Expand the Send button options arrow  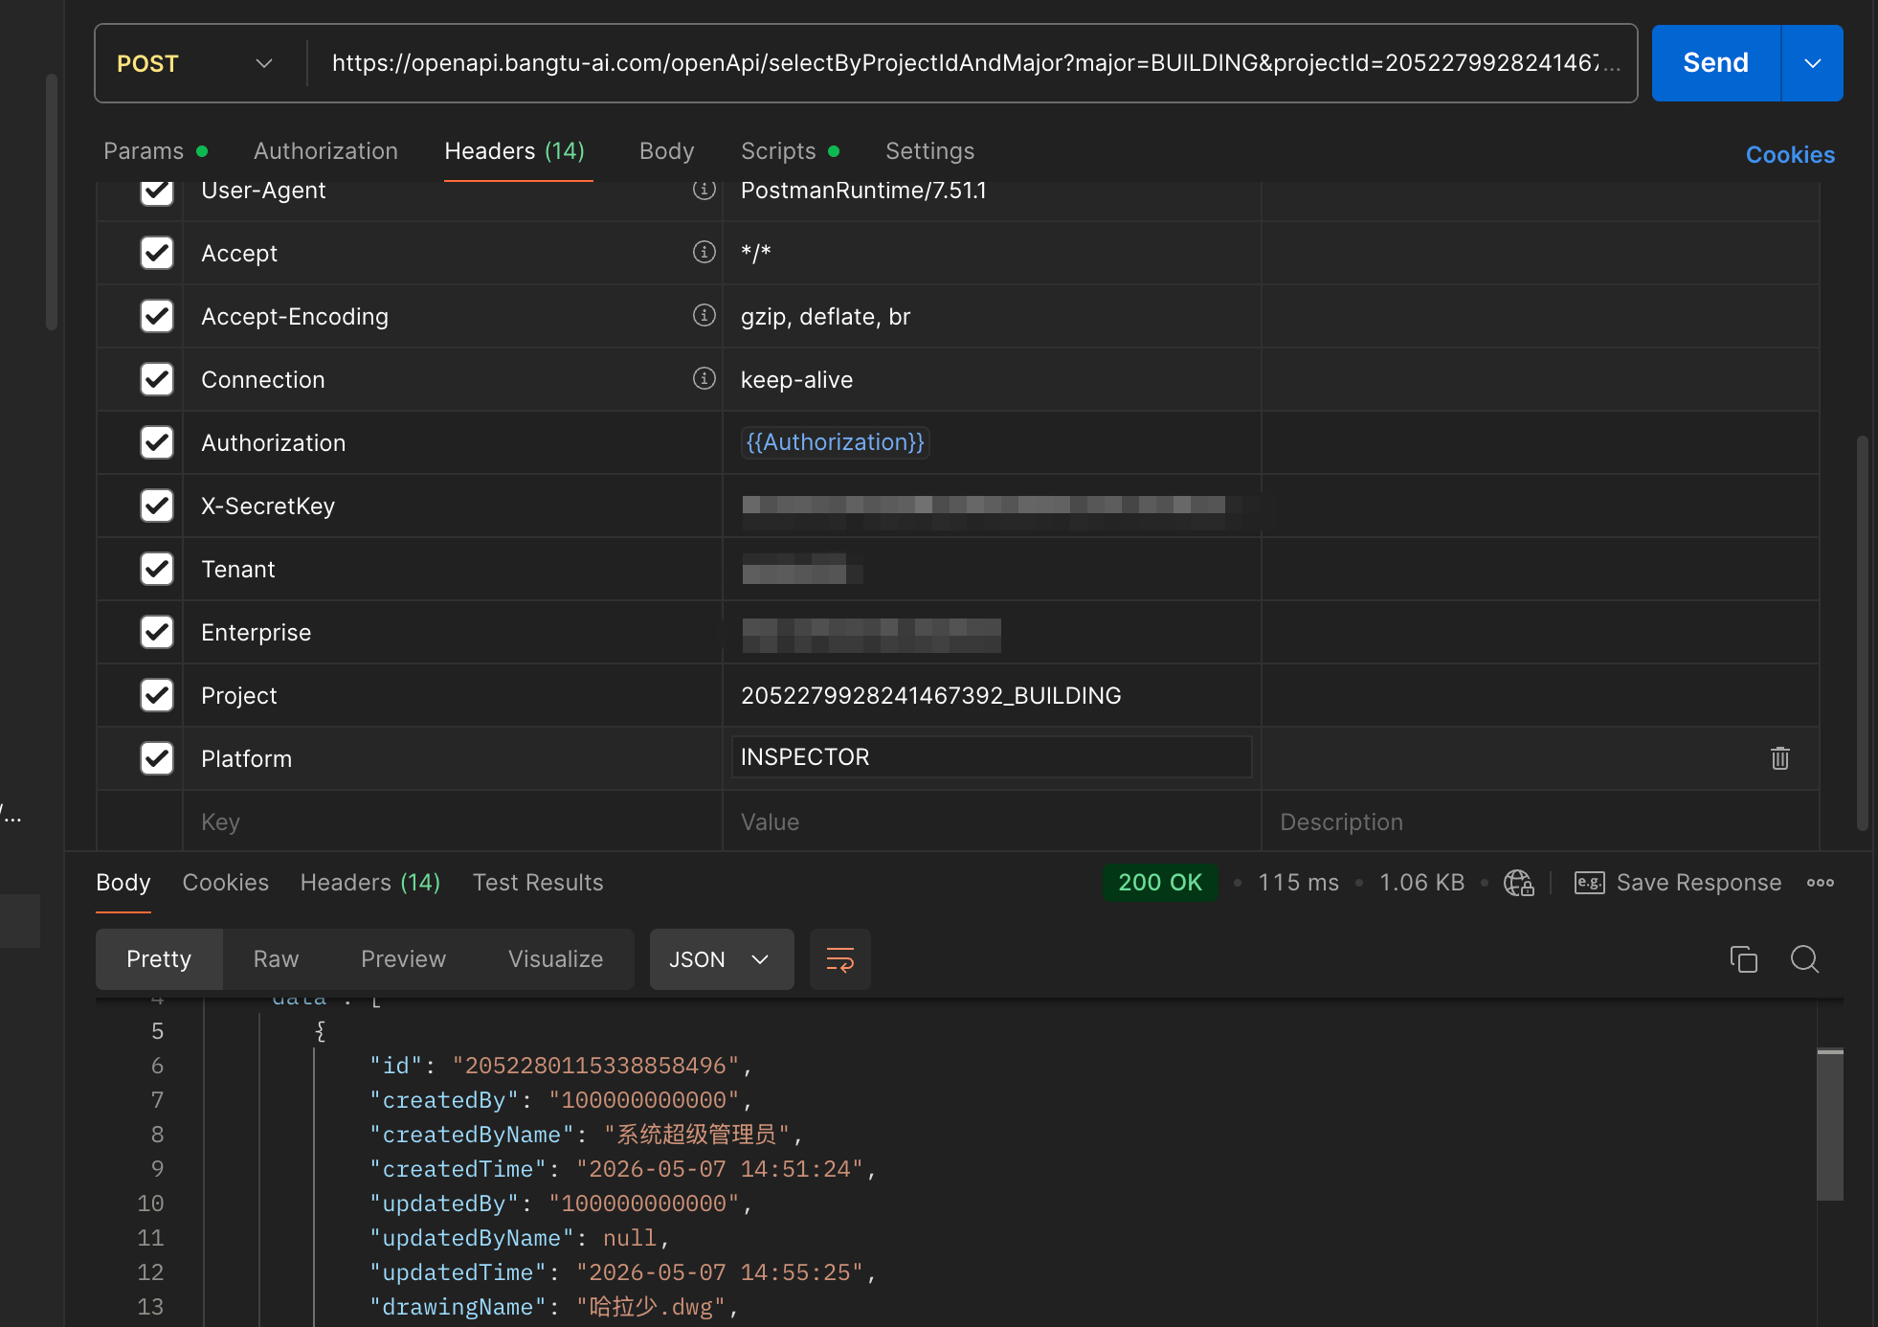click(1812, 63)
